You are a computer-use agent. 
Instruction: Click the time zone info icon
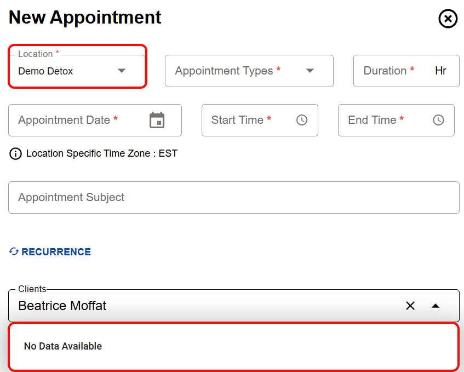[x=15, y=154]
